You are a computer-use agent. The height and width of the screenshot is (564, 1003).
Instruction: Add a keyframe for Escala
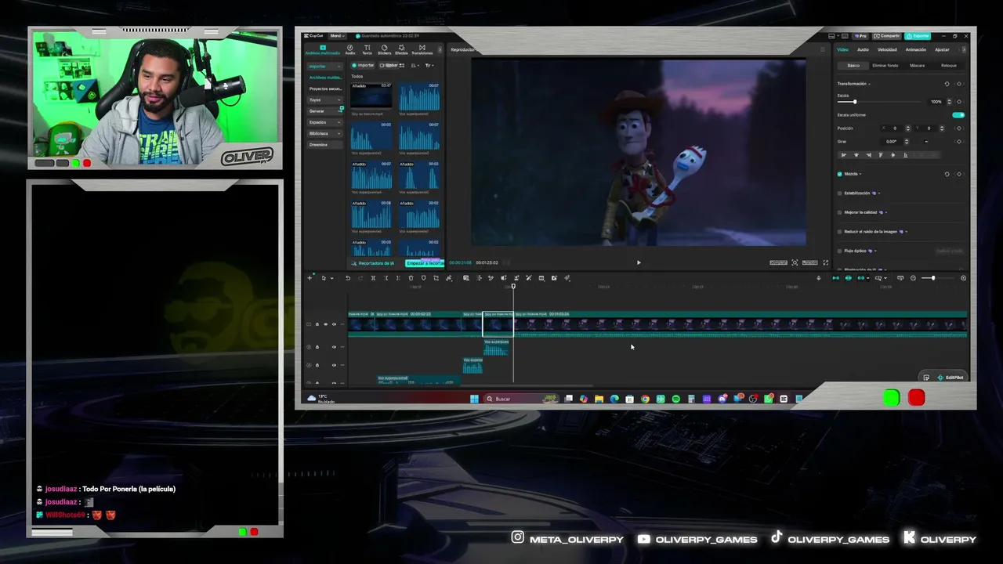tap(959, 102)
